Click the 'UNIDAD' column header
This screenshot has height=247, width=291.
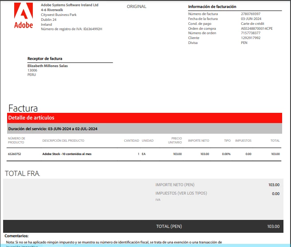pos(148,141)
